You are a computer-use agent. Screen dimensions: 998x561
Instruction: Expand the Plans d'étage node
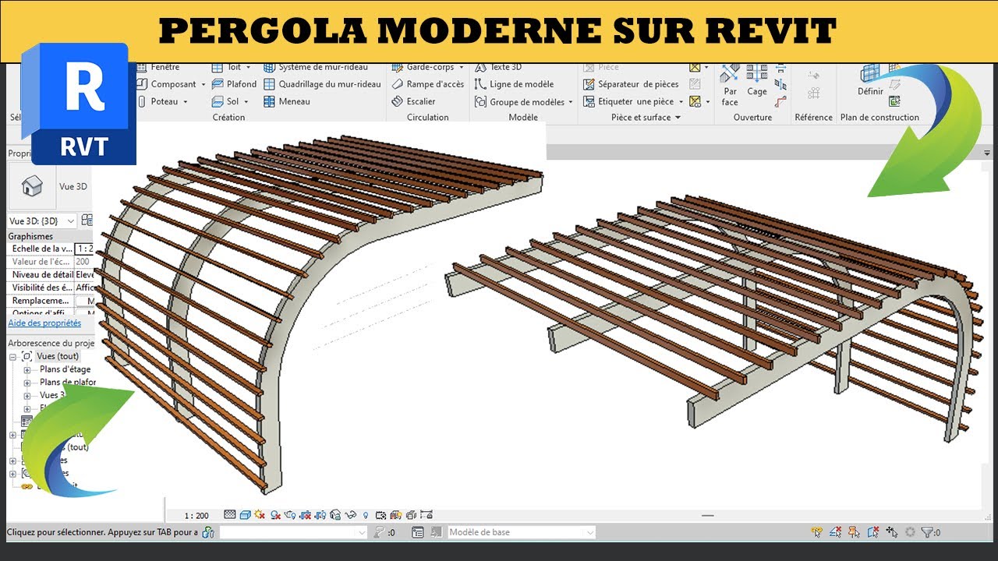27,370
